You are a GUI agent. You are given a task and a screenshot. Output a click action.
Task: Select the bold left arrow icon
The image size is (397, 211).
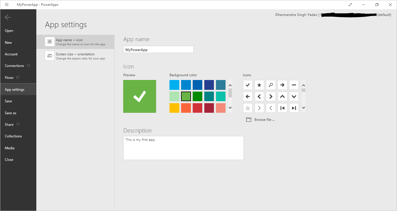coord(248,97)
